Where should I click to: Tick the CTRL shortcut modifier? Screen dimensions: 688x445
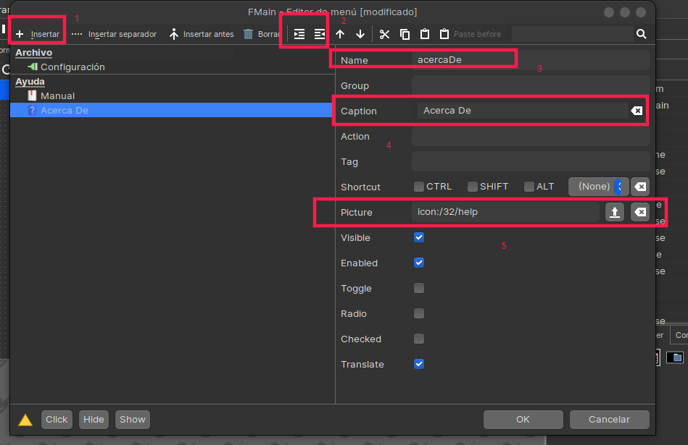(419, 187)
